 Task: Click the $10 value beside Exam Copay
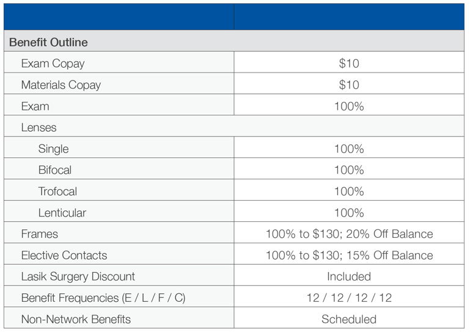[349, 63]
